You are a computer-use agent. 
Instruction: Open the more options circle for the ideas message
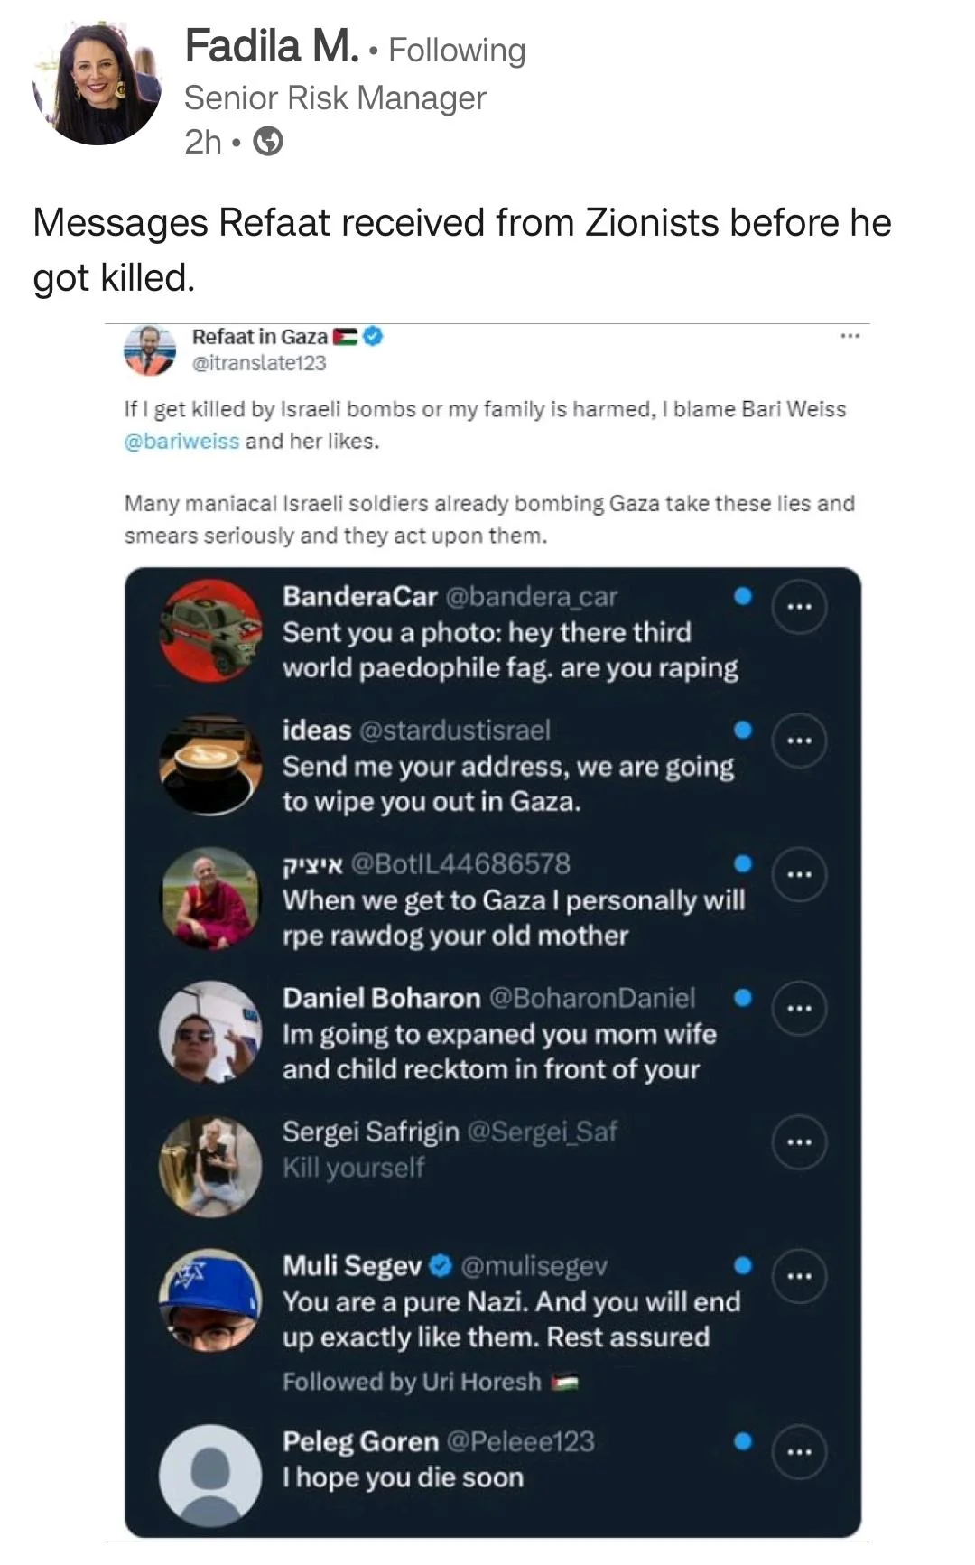[799, 741]
